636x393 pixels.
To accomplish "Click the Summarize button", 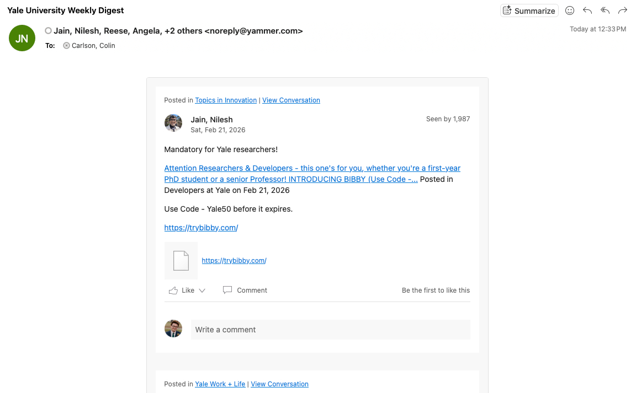I will click(529, 10).
